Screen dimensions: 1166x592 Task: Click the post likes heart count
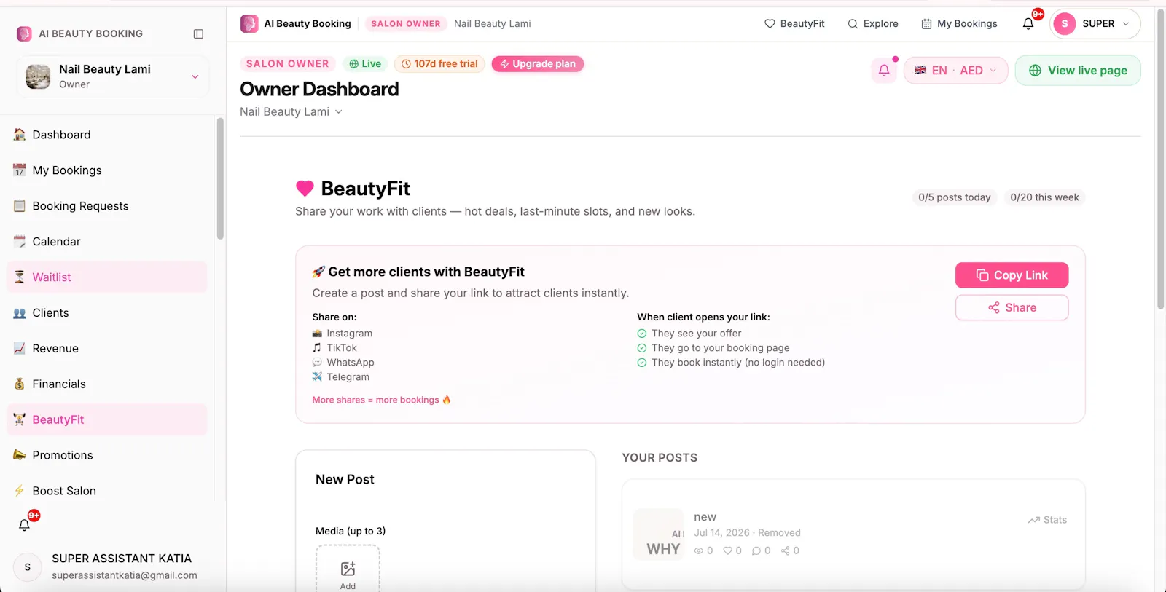pos(732,550)
